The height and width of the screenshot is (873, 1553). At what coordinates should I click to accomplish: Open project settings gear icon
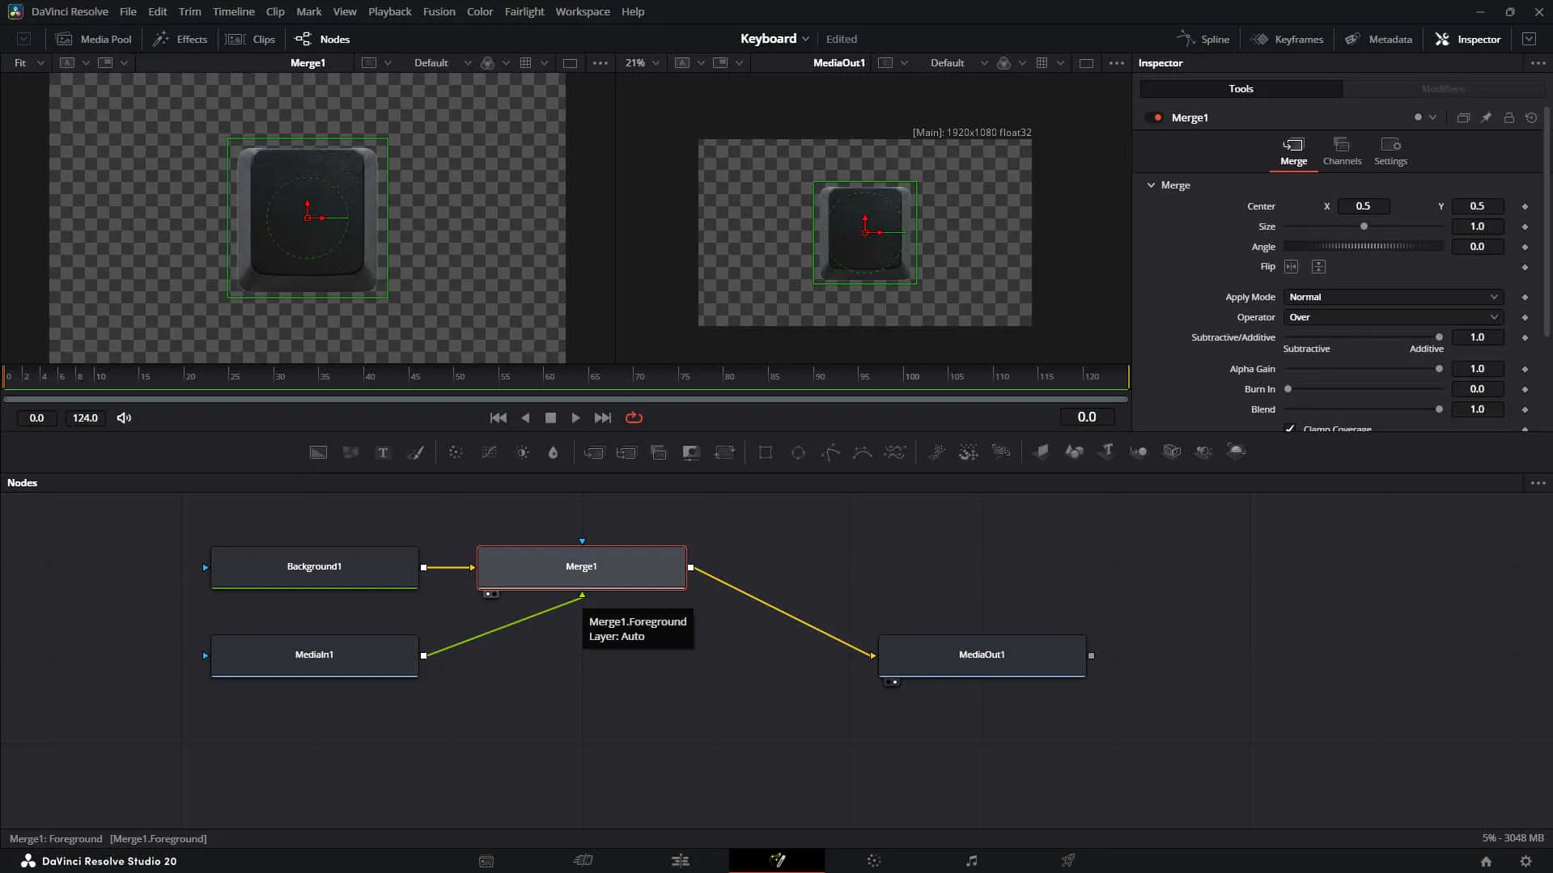point(1525,862)
